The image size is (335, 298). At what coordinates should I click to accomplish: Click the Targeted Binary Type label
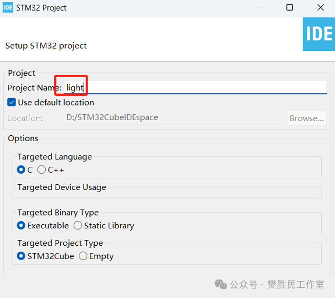(58, 213)
